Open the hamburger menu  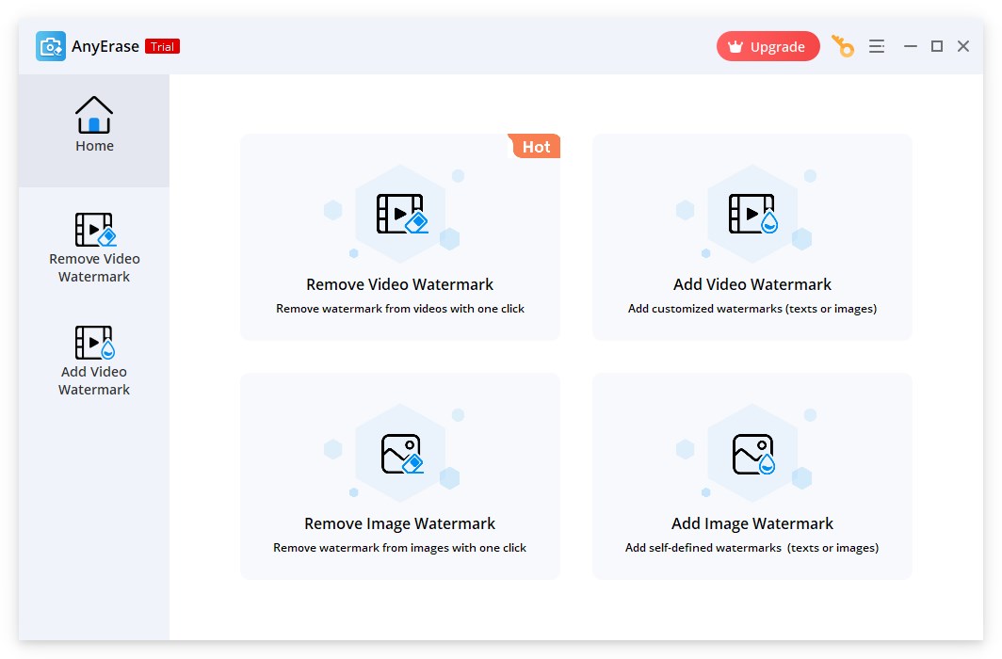(x=877, y=46)
